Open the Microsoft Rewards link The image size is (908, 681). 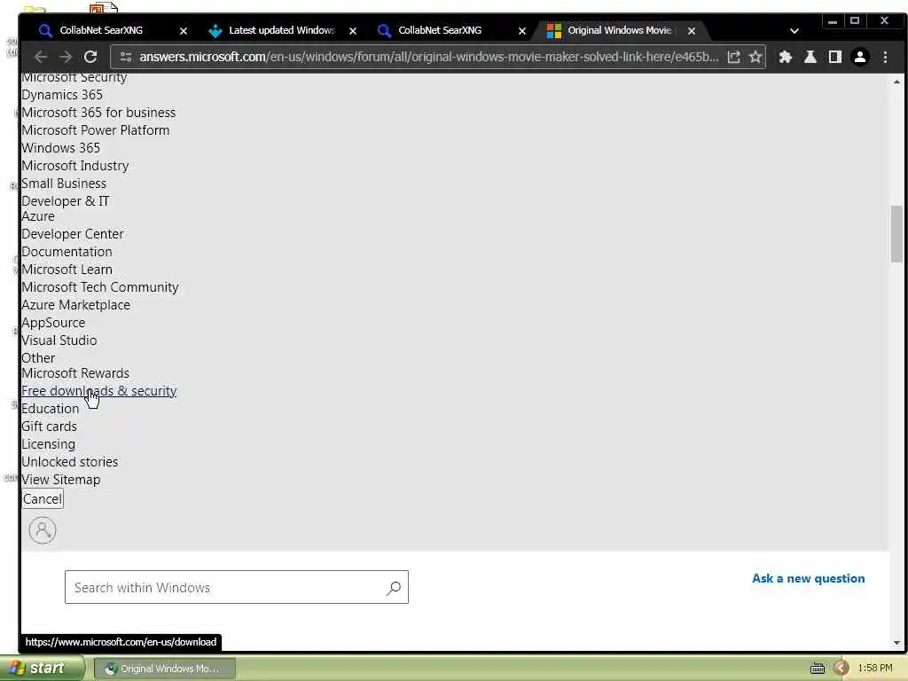(75, 373)
